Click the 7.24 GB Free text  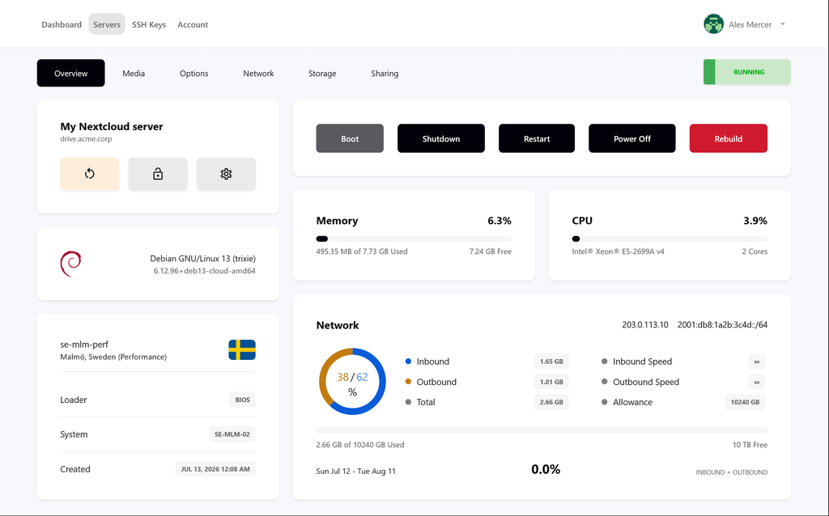tap(491, 252)
